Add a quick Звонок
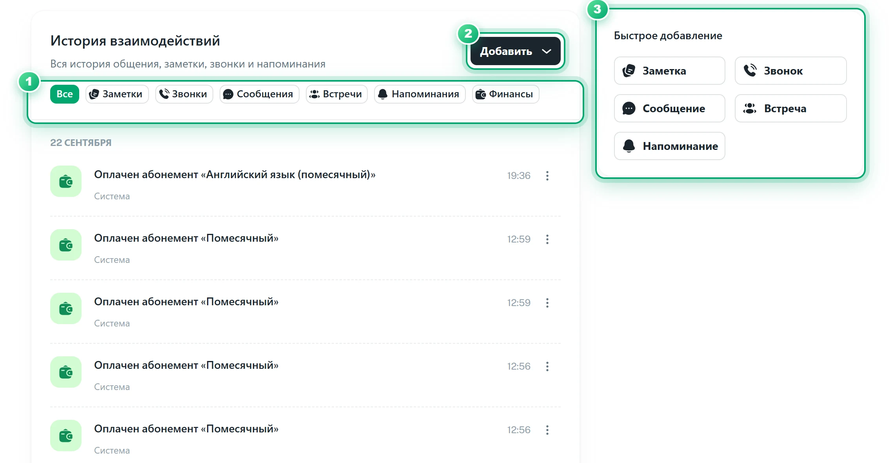Viewport: 894px width, 463px height. tap(790, 71)
